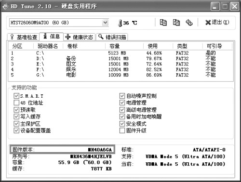Click the 86.69% usage value

pos(154,75)
